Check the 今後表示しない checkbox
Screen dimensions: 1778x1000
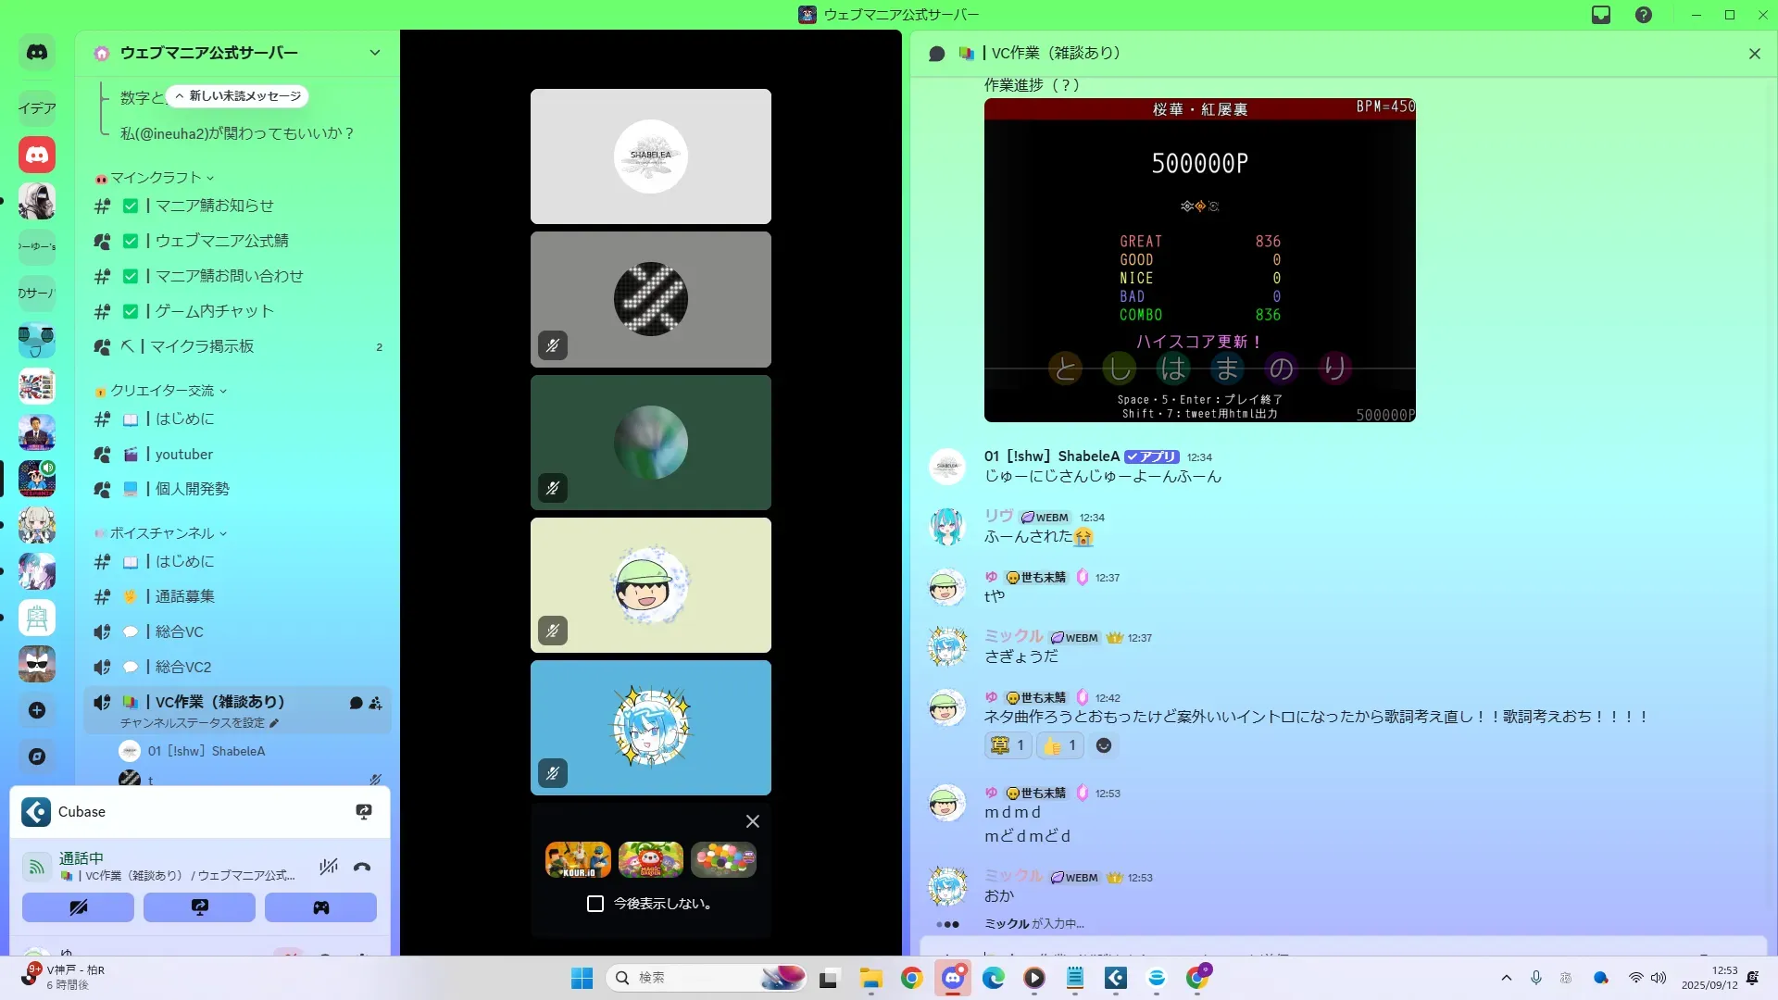tap(595, 904)
